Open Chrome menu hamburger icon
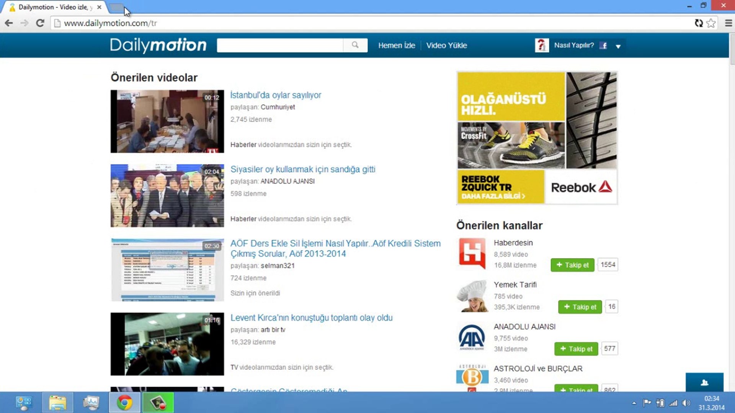 (728, 23)
